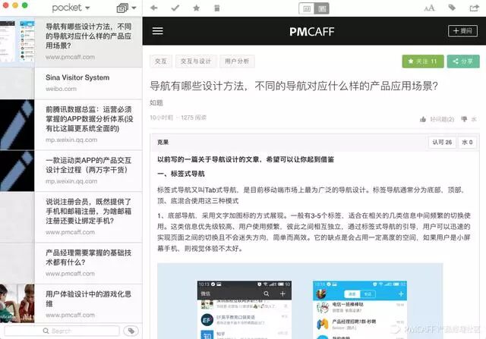Click the 一、标签式导航 heading
The image size is (486, 339).
(x=181, y=174)
